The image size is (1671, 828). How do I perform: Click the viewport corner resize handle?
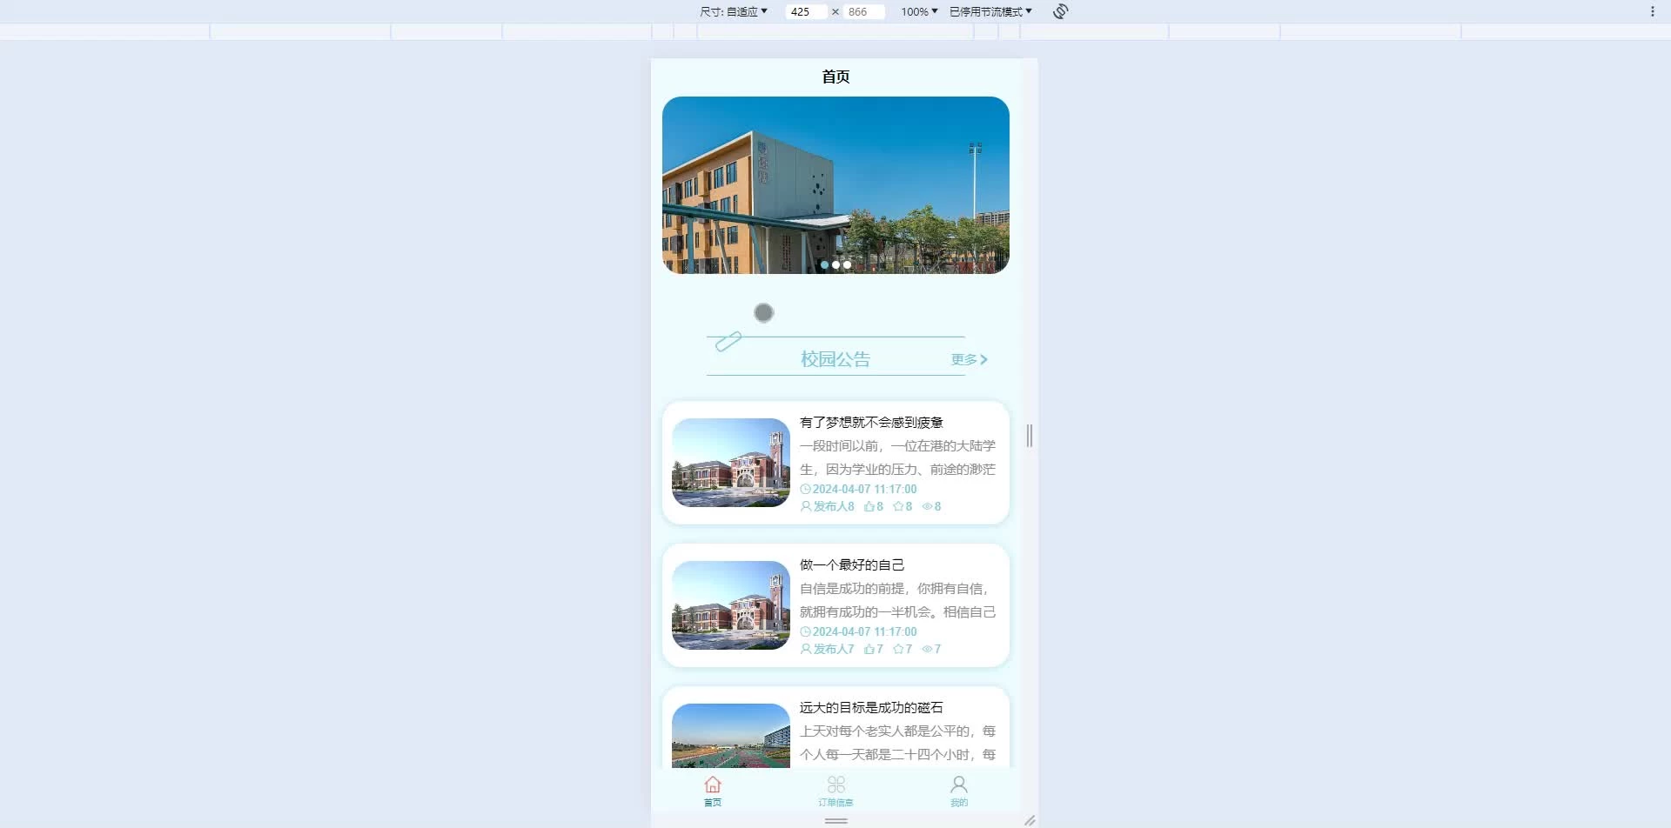[1030, 820]
